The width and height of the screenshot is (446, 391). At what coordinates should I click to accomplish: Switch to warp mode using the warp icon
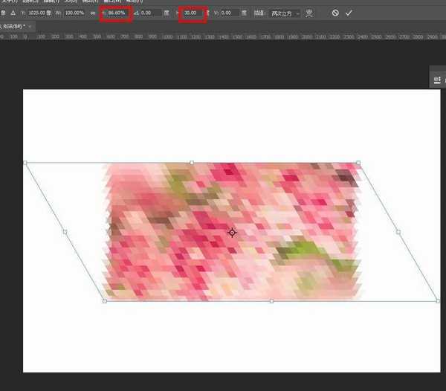(309, 13)
